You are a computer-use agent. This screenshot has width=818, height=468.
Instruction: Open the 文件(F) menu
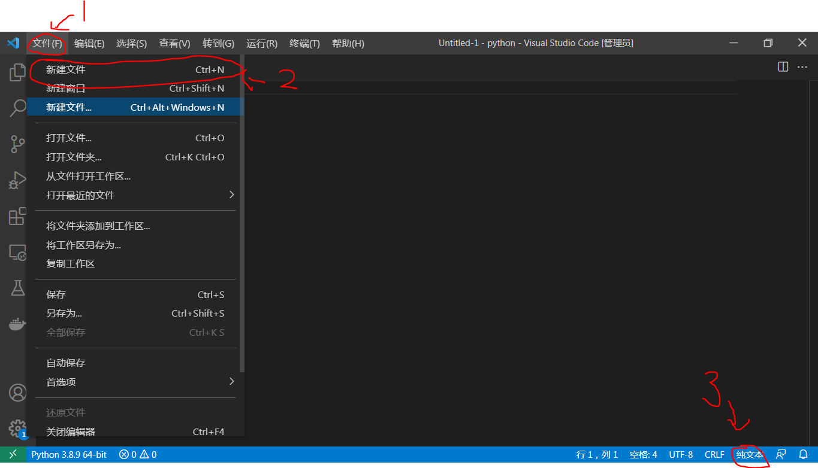(47, 44)
